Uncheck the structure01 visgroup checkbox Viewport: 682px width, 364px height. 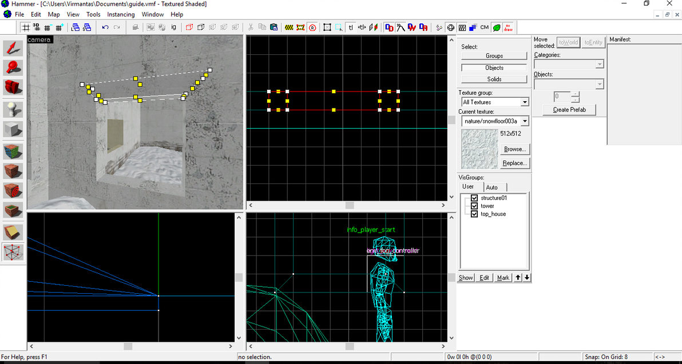(474, 198)
